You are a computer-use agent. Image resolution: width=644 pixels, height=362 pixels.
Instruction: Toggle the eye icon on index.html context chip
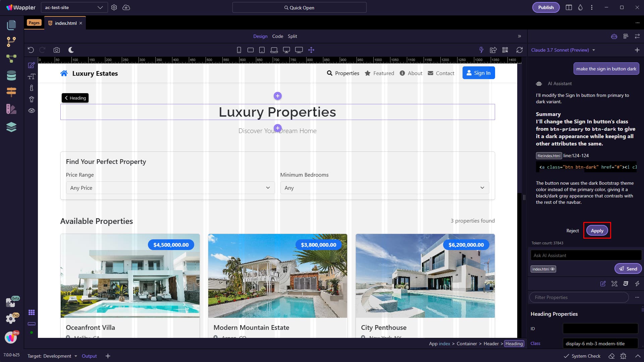552,269
